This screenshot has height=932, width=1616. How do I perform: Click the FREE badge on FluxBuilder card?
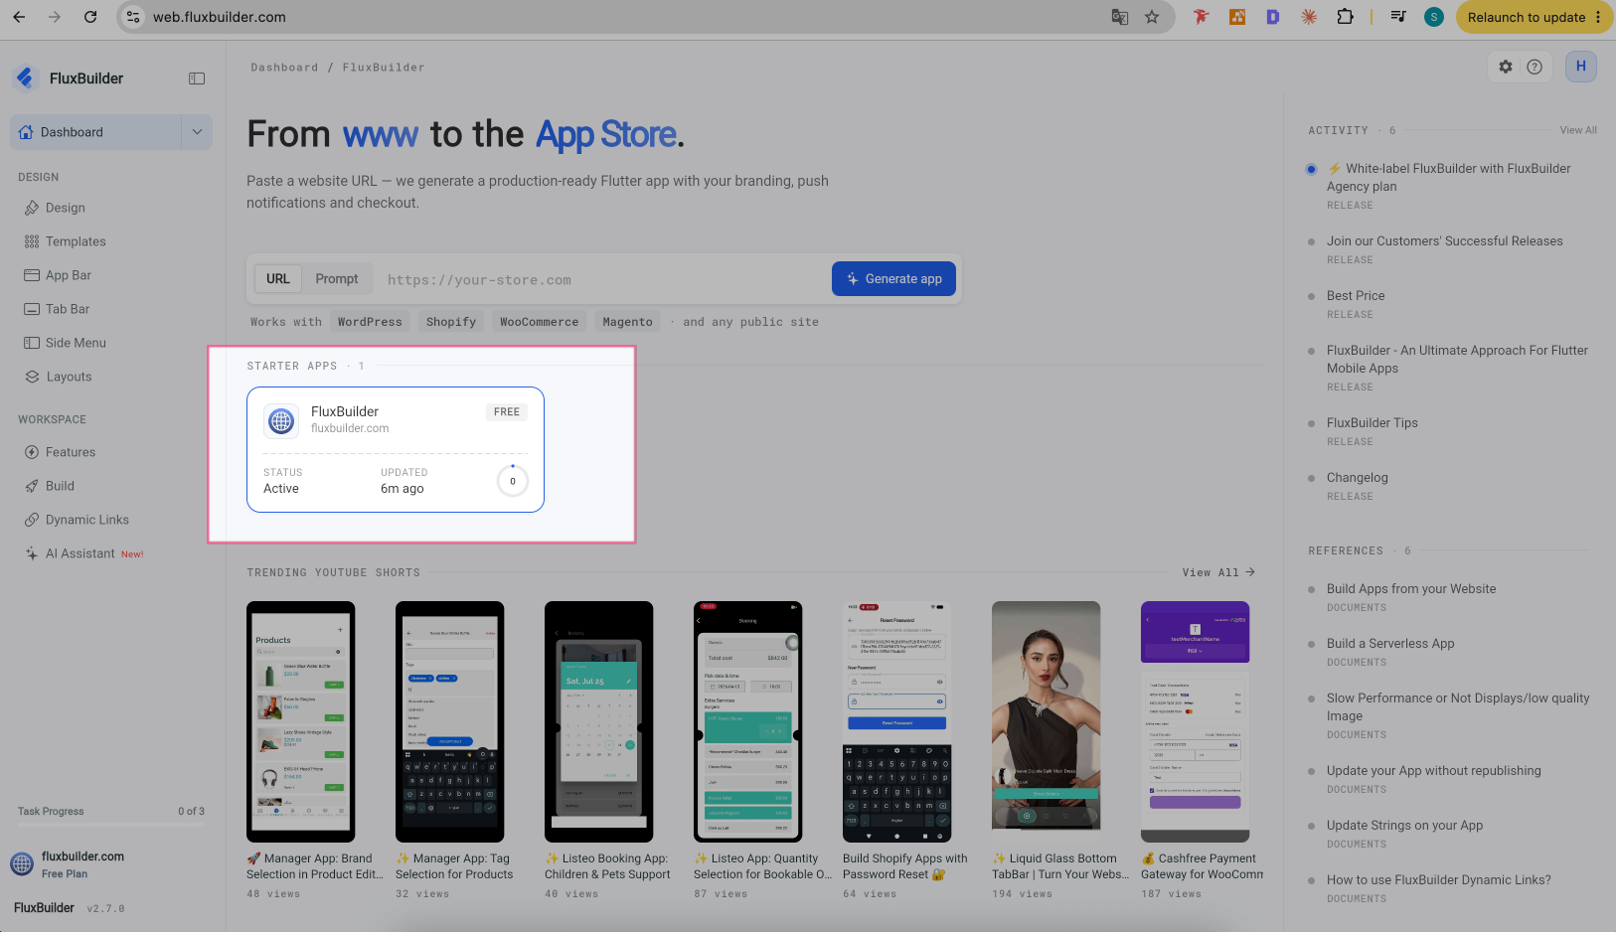click(x=507, y=412)
